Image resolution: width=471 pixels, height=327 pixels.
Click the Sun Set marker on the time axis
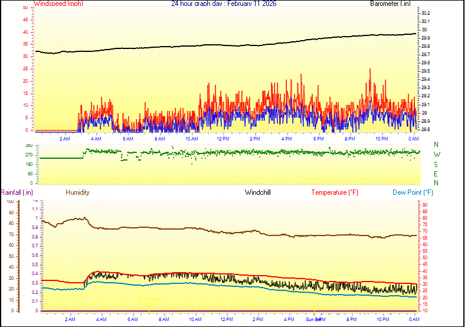[314, 319]
